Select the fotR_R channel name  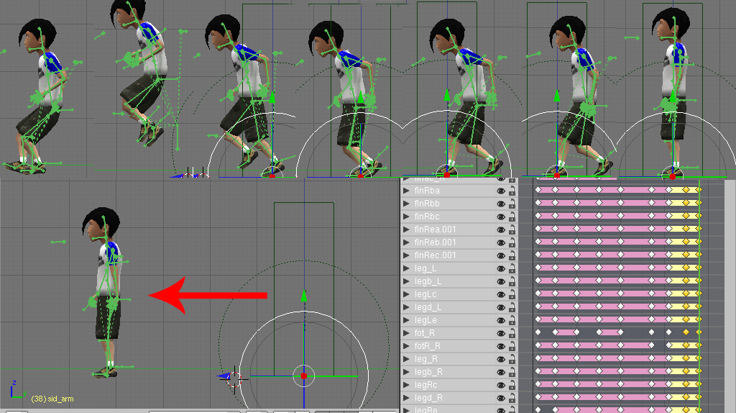(x=427, y=346)
